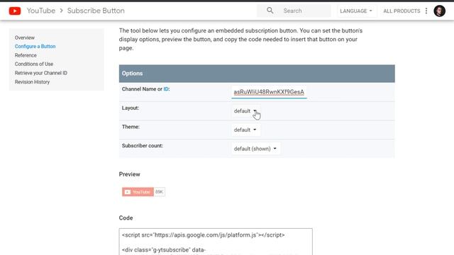Click the Options table header

[x=257, y=74]
